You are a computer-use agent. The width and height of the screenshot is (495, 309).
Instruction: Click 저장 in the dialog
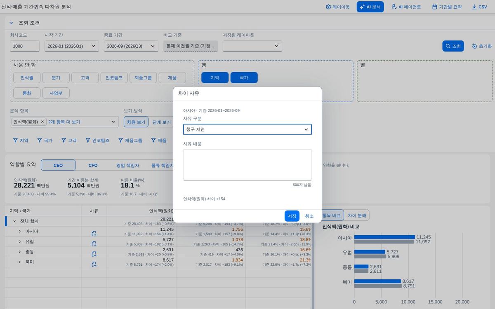point(292,216)
